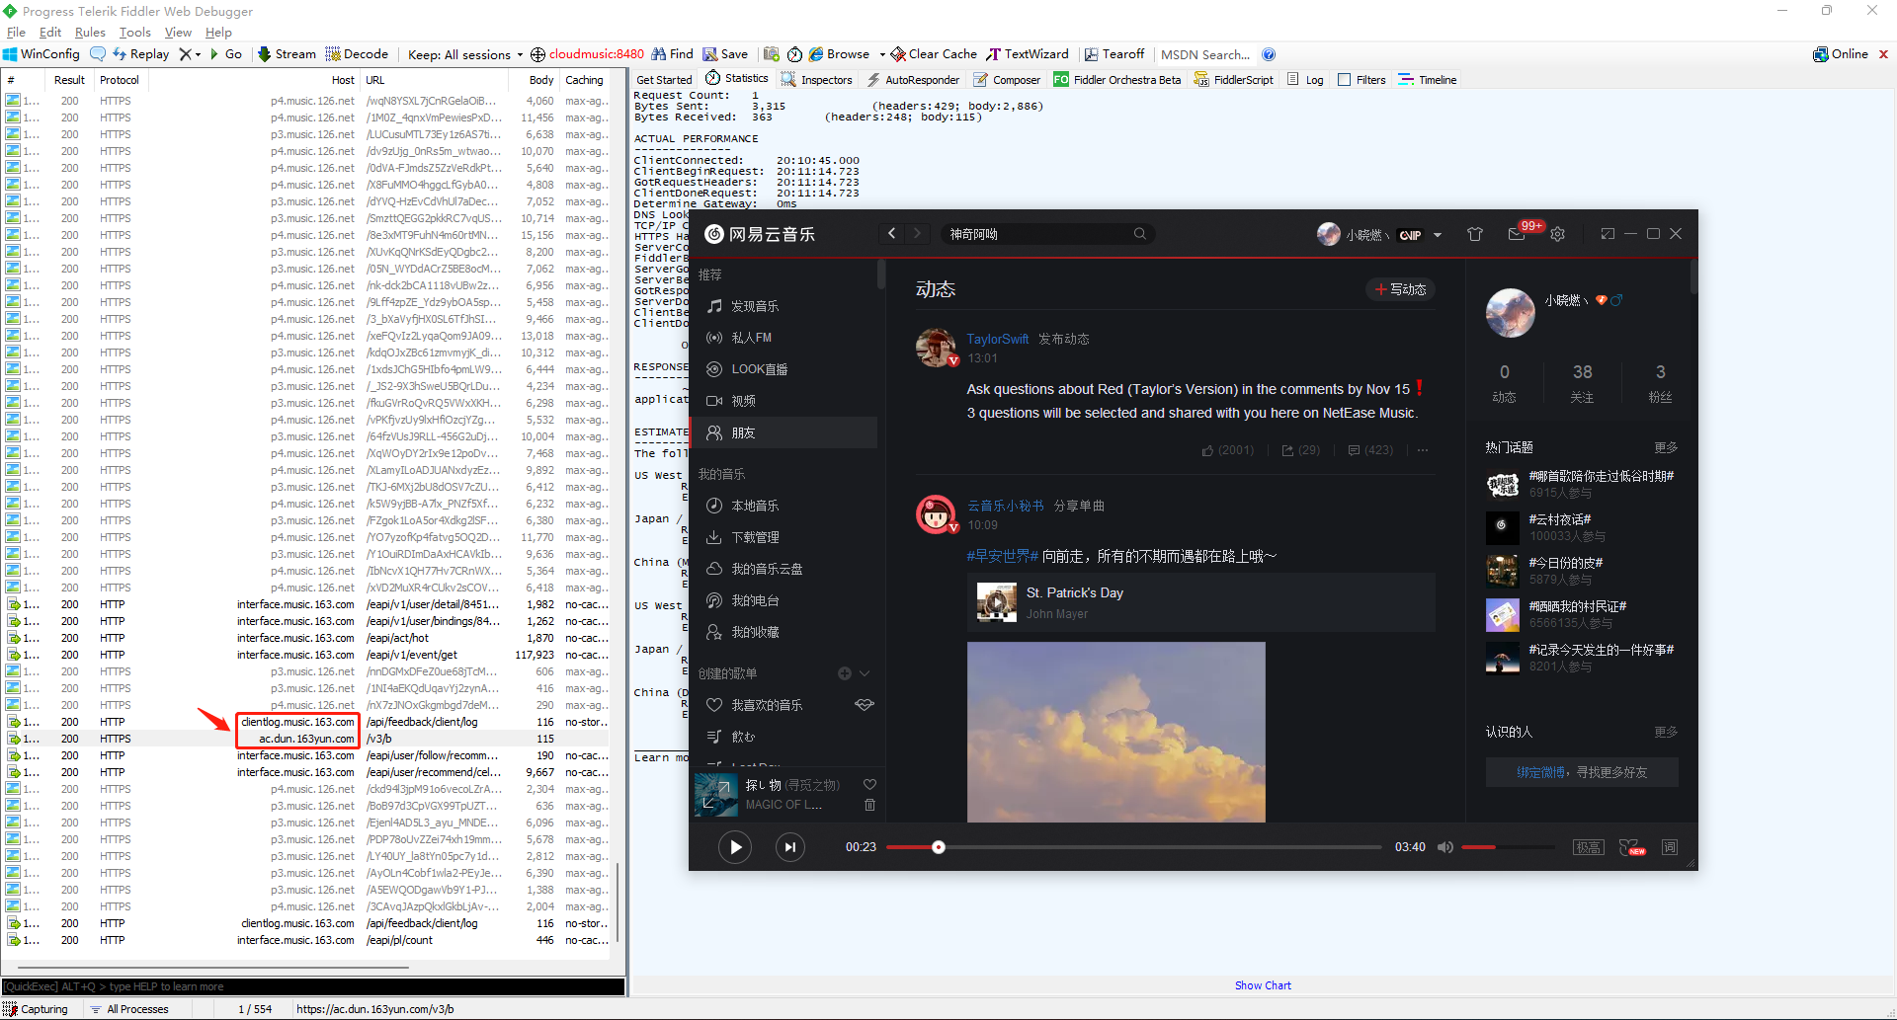Open Find with the binoculars icon
The width and height of the screenshot is (1897, 1020).
pyautogui.click(x=672, y=54)
